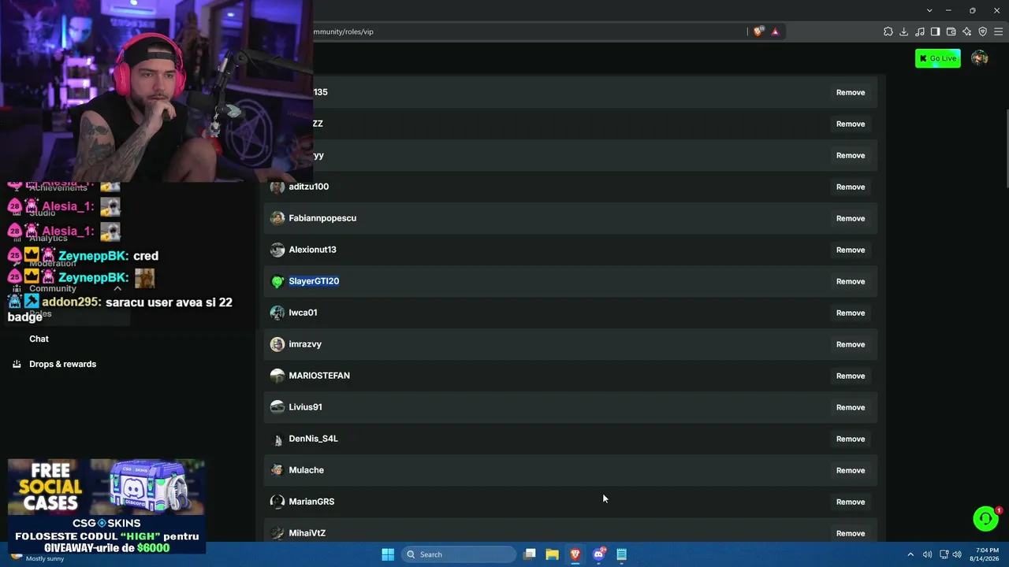Remove VIP role from Livius91
Viewport: 1009px width, 567px height.
[x=851, y=407]
